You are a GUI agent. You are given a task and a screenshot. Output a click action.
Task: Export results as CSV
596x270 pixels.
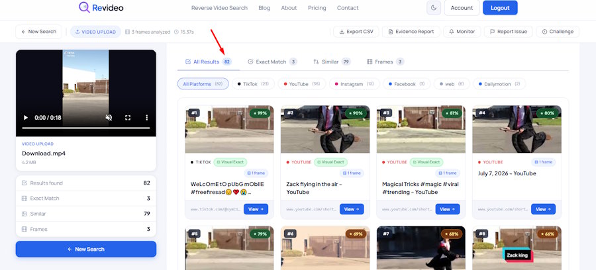[x=356, y=32]
